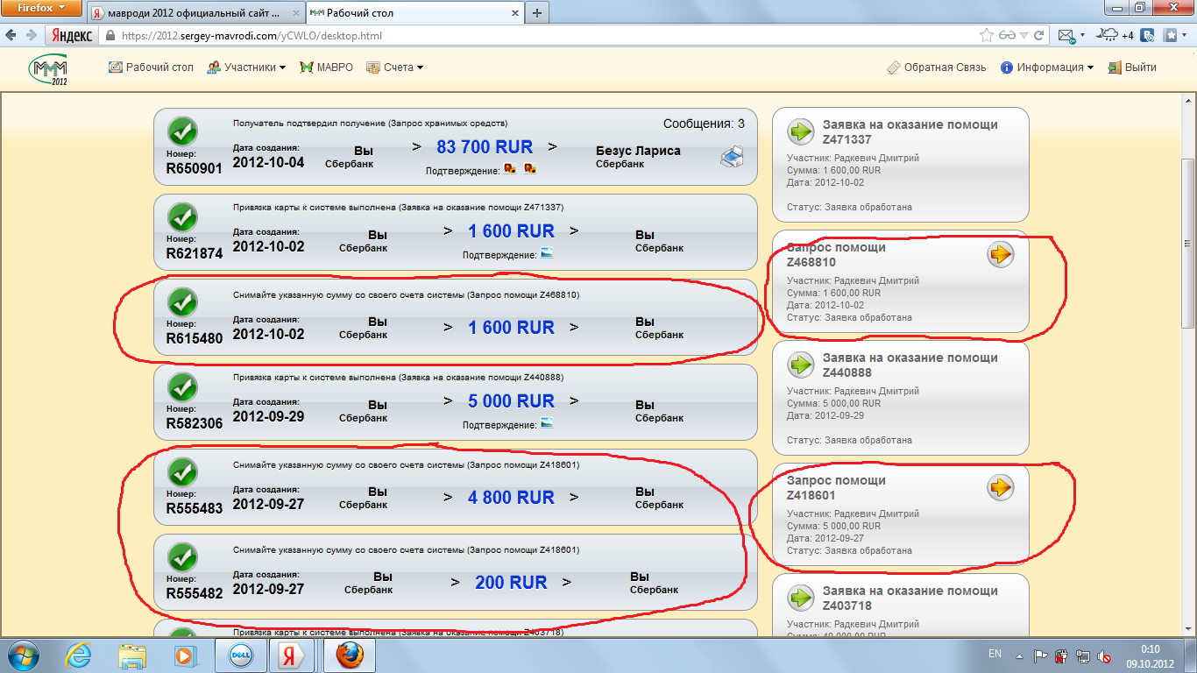The width and height of the screenshot is (1197, 673).
Task: Click the muted volume tray icon
Action: coord(1104,655)
